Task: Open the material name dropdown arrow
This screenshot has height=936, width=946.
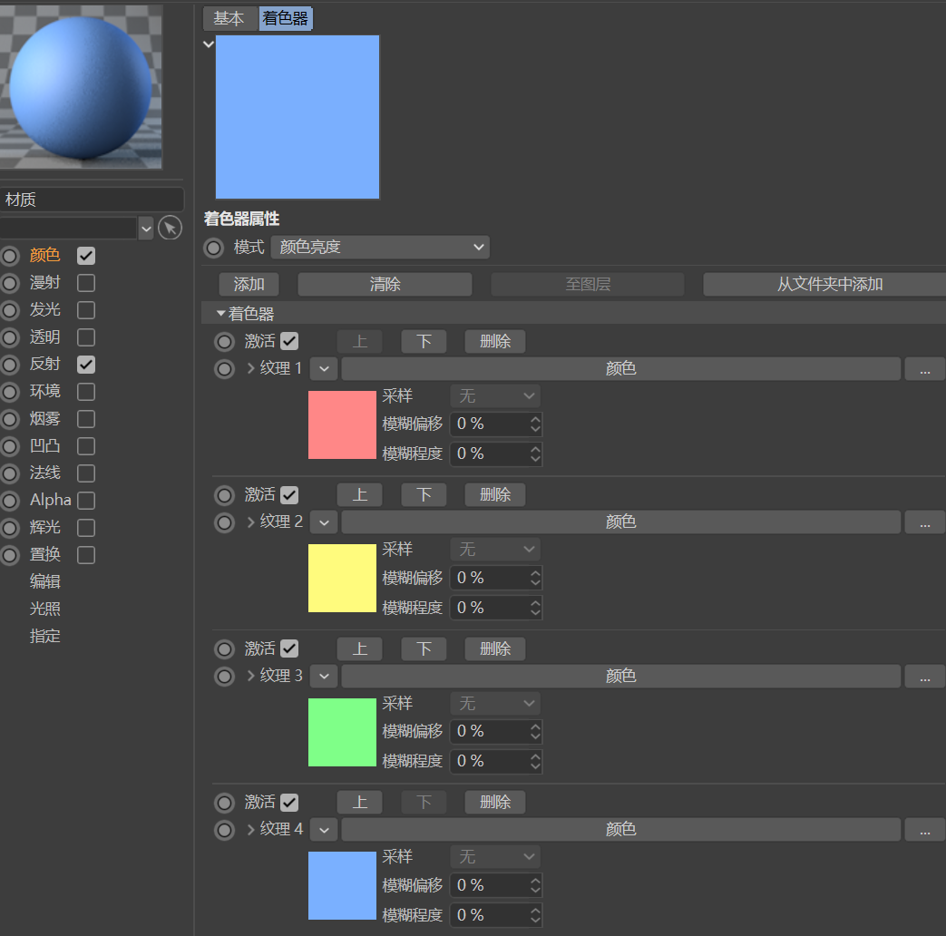Action: coord(146,229)
